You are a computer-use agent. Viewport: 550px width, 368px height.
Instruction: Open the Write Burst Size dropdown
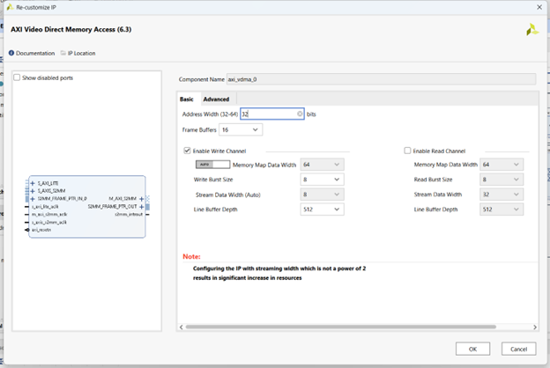pos(322,179)
